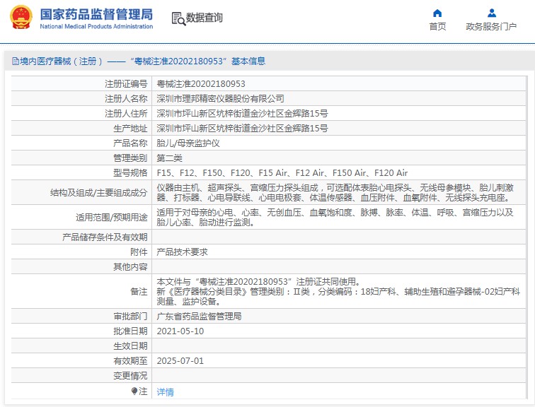Viewport: 535px width, 407px height.
Task: Click the lightbulb icon beside 注
Action: [x=134, y=391]
